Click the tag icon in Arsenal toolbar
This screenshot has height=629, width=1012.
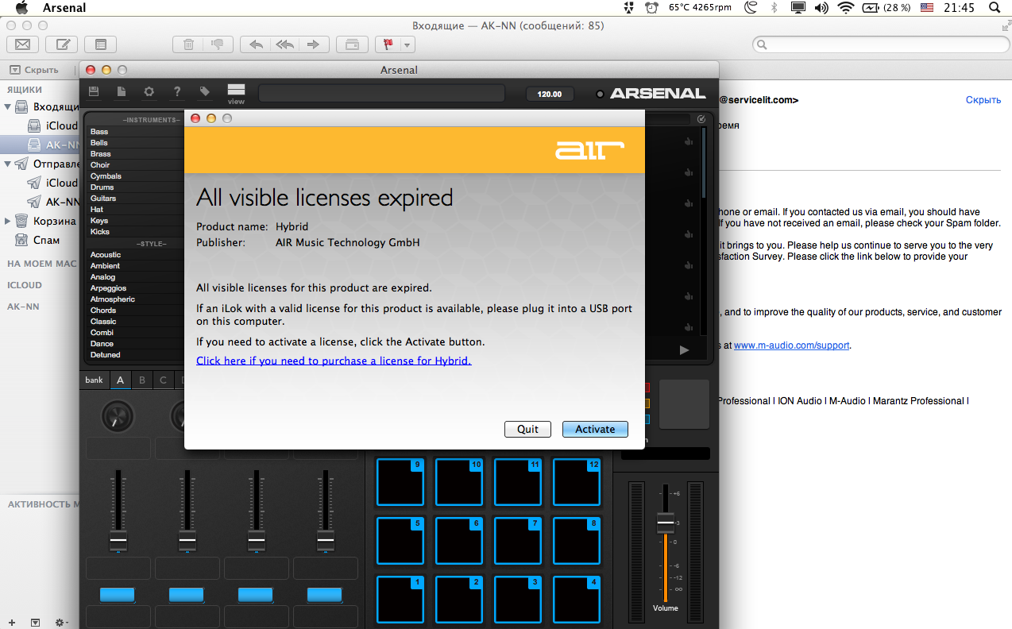pos(205,92)
